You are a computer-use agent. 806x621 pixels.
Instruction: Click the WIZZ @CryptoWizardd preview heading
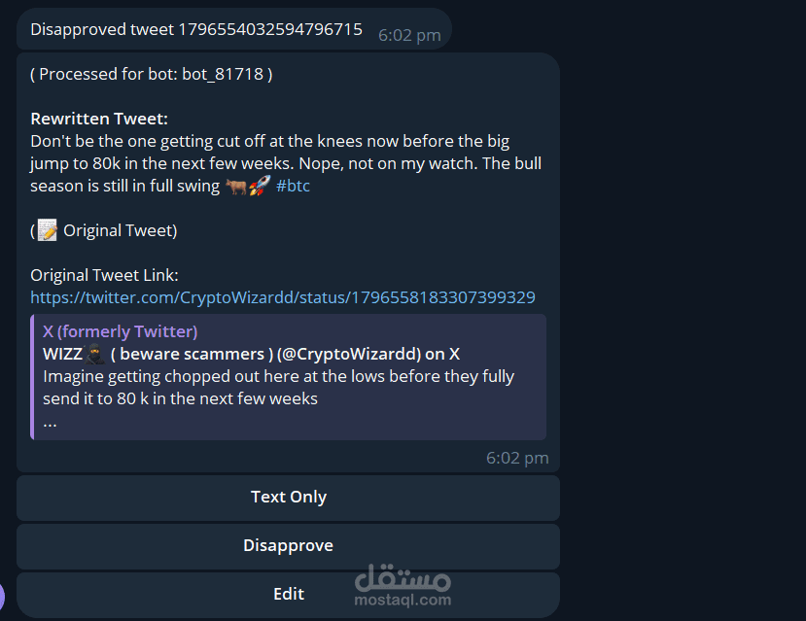point(252,354)
